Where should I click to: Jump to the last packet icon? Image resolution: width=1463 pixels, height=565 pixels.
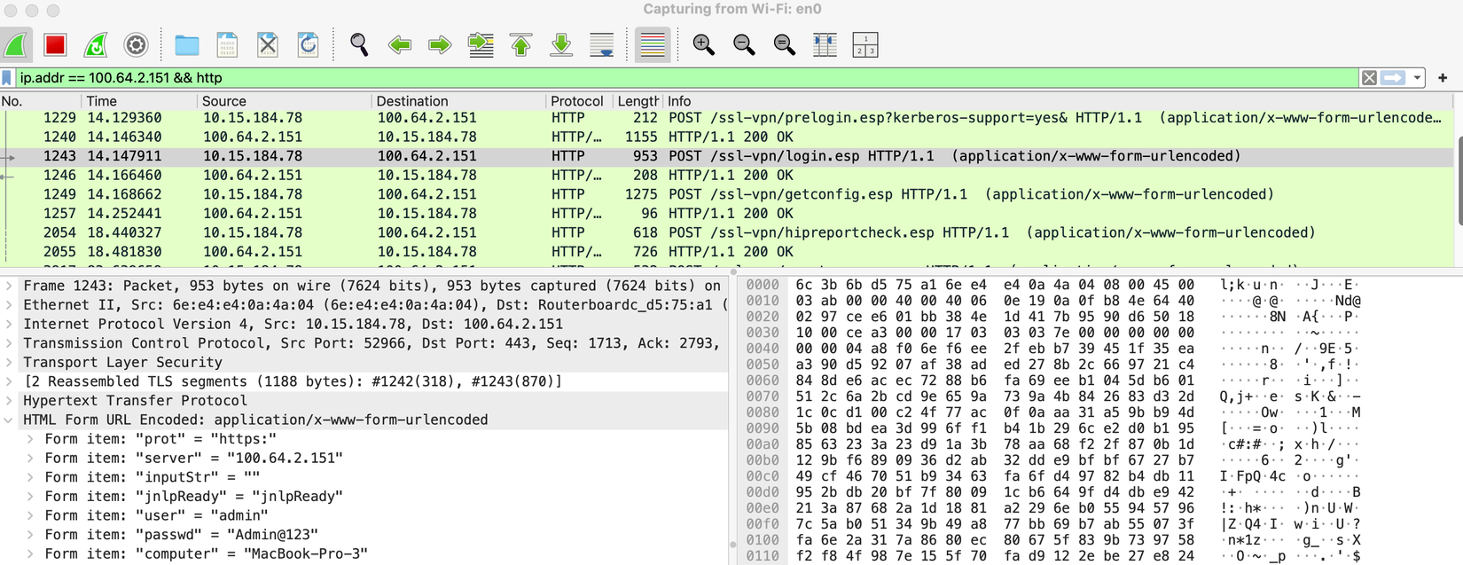(x=561, y=44)
